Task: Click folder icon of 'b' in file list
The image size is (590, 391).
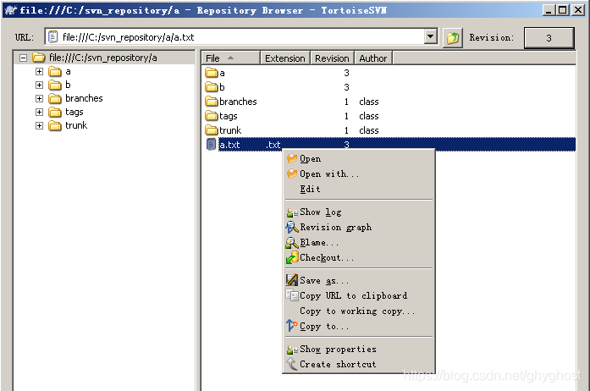Action: pyautogui.click(x=212, y=87)
